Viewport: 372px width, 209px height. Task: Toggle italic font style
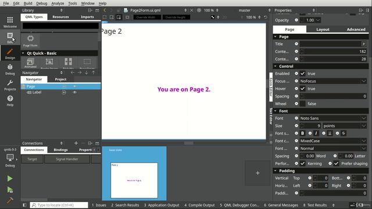[316, 133]
